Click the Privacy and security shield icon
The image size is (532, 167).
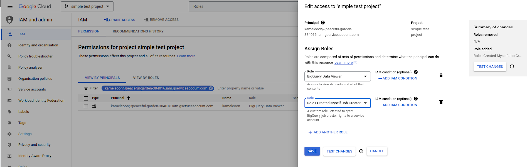pos(9,145)
